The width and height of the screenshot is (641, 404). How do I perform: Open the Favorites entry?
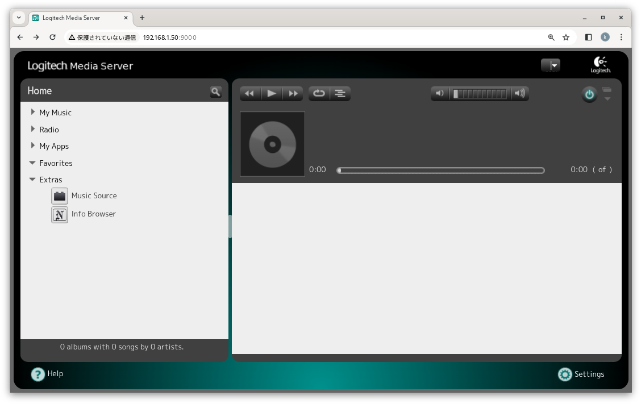click(56, 163)
